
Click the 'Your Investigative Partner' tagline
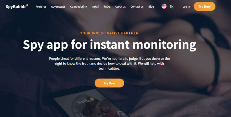109,33
